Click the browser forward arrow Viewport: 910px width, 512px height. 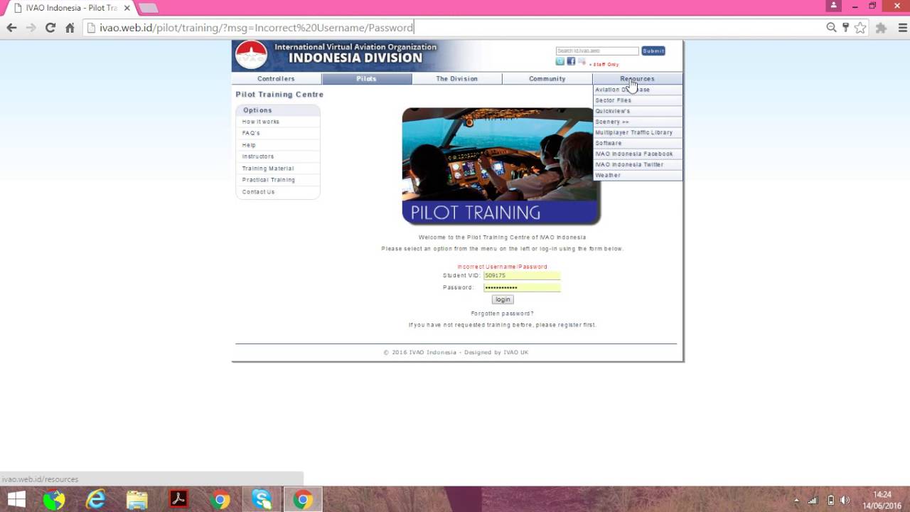click(x=31, y=28)
